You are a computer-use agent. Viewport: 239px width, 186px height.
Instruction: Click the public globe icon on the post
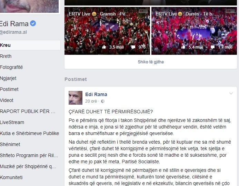tap(103, 101)
